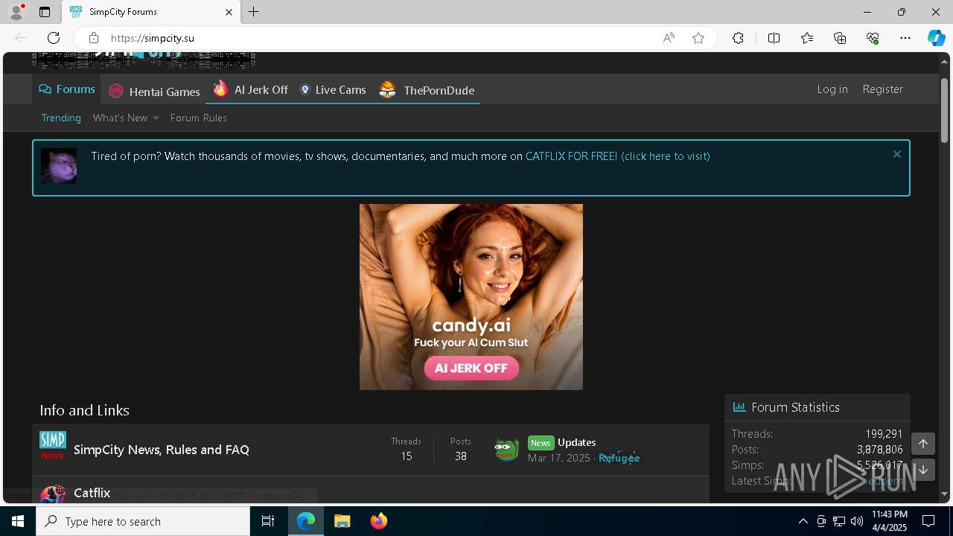Image resolution: width=953 pixels, height=536 pixels.
Task: Expand the What's New dropdown arrow
Action: [156, 118]
